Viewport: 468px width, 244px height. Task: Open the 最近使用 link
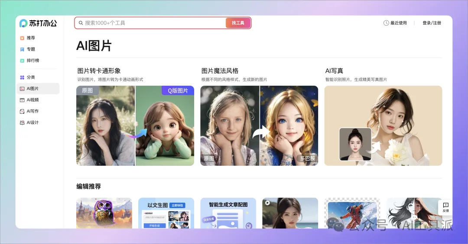398,23
